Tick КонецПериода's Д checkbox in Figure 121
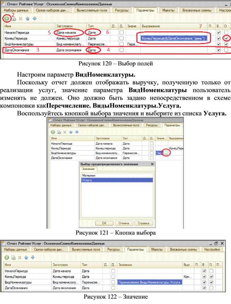Image resolution: width=231 pixels, height=304 pixels. point(152,148)
